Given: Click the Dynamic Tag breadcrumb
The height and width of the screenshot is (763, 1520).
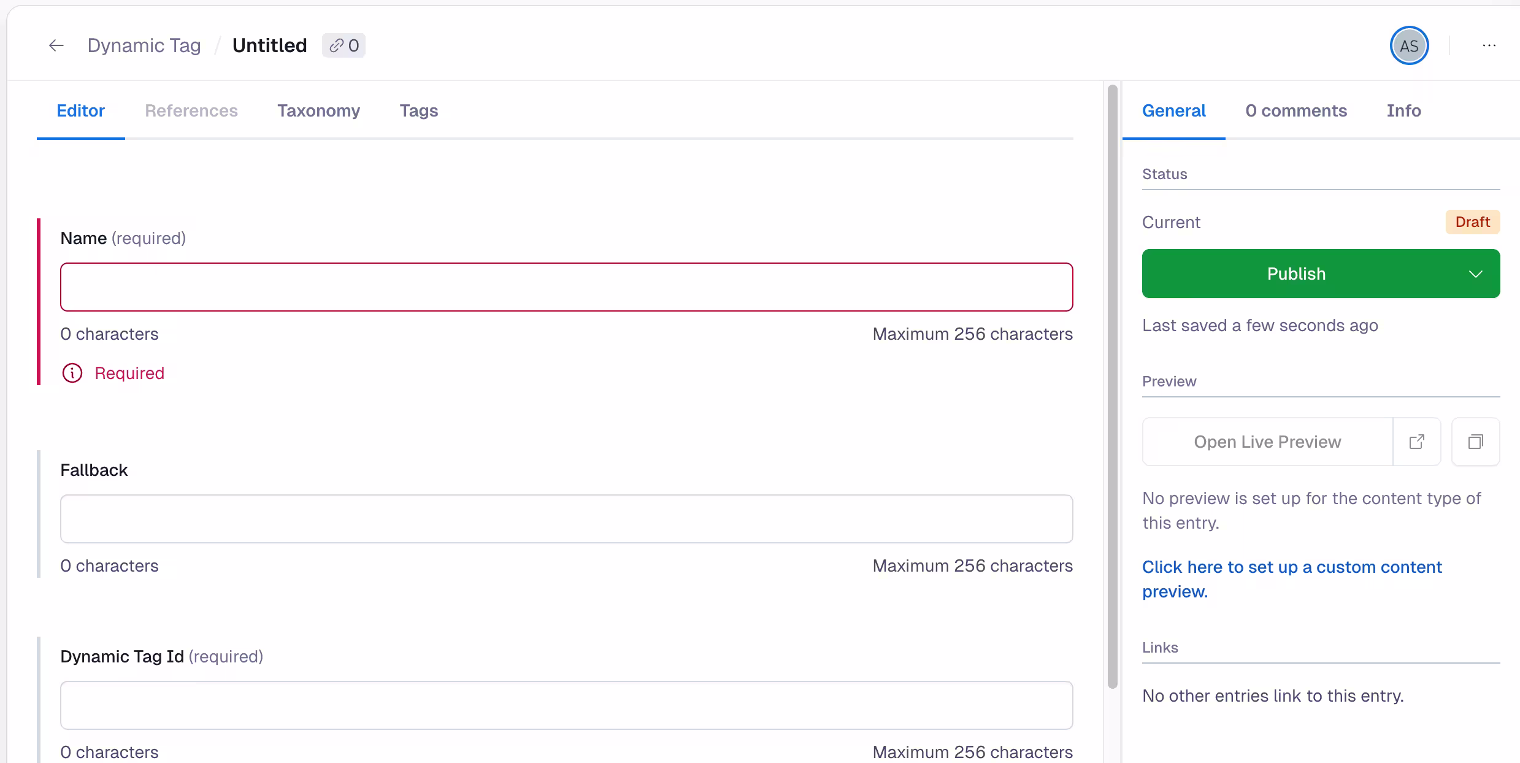Looking at the screenshot, I should point(144,45).
